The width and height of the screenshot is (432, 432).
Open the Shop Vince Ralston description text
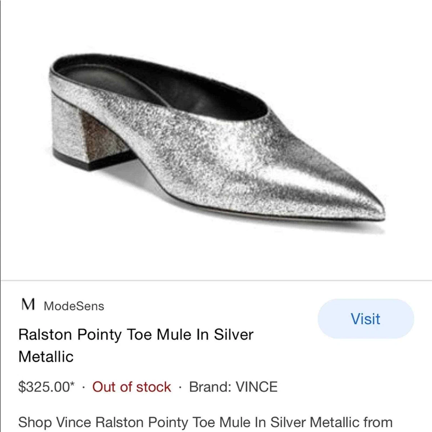click(x=205, y=422)
